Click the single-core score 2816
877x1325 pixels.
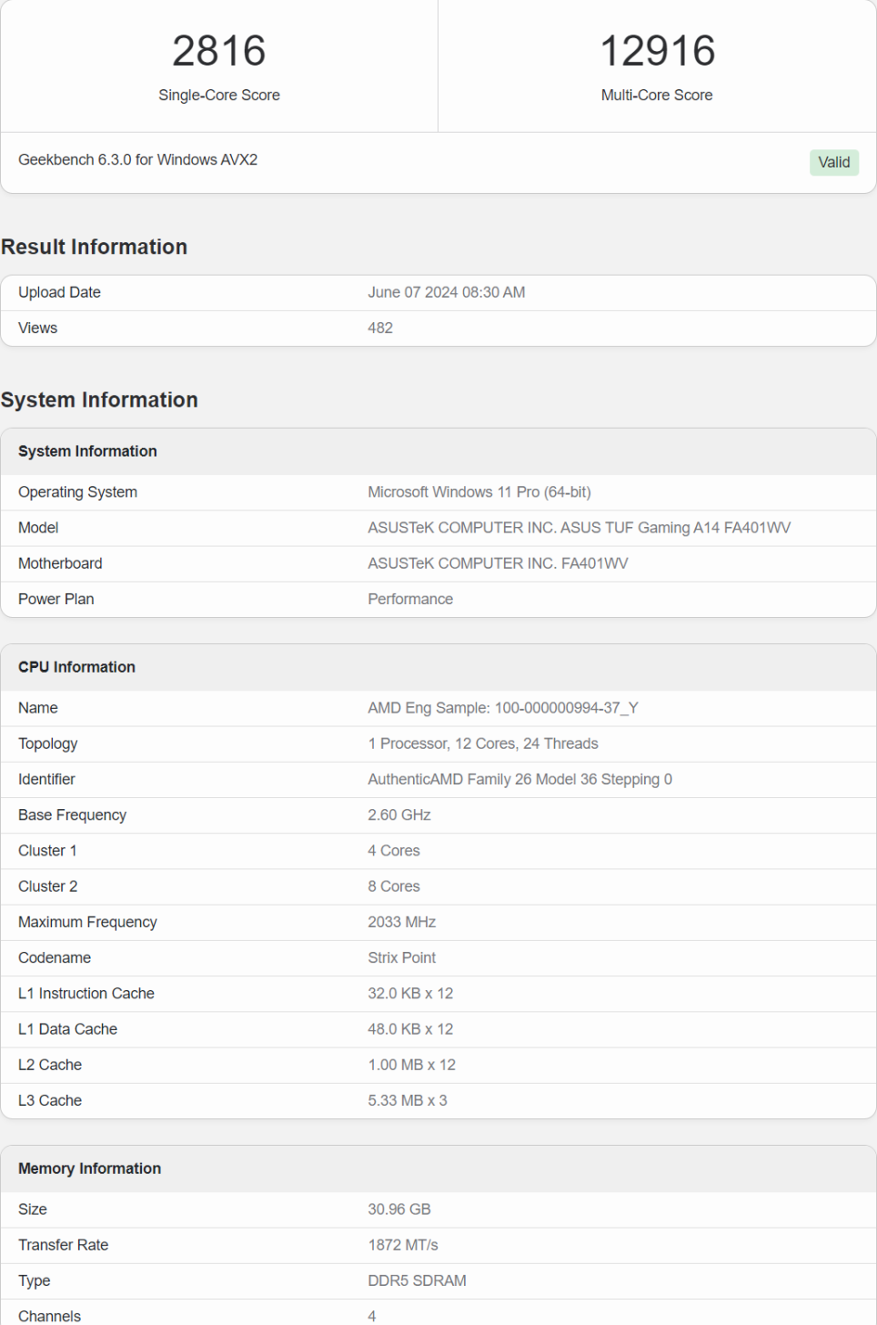tap(219, 51)
